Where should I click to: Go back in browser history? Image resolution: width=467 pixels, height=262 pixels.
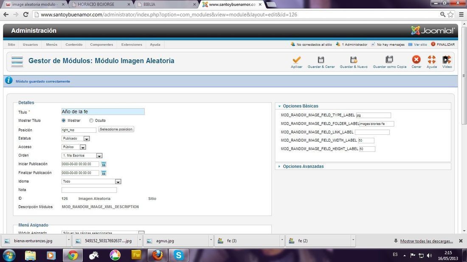pos(6,14)
